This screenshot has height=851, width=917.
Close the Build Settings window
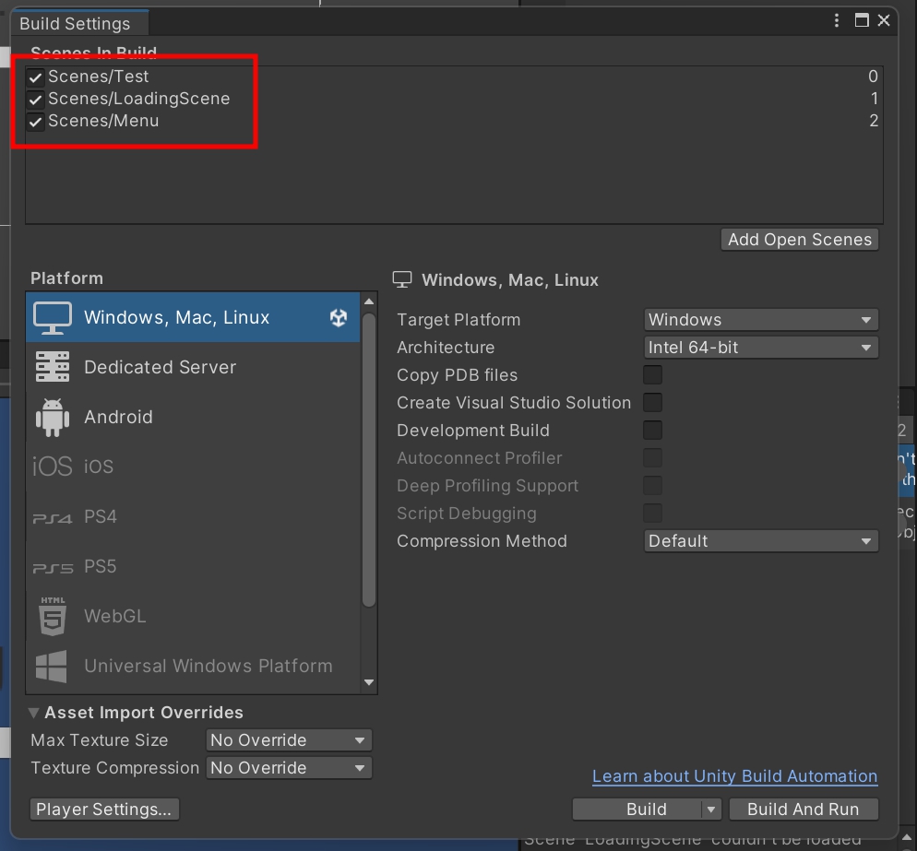tap(884, 20)
